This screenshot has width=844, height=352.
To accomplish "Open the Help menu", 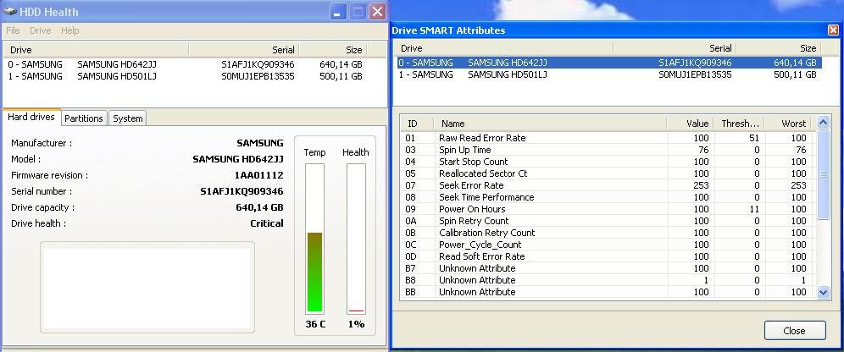I will (x=70, y=30).
